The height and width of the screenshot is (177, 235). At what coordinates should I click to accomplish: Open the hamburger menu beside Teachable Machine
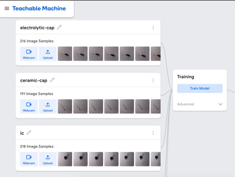pos(7,8)
